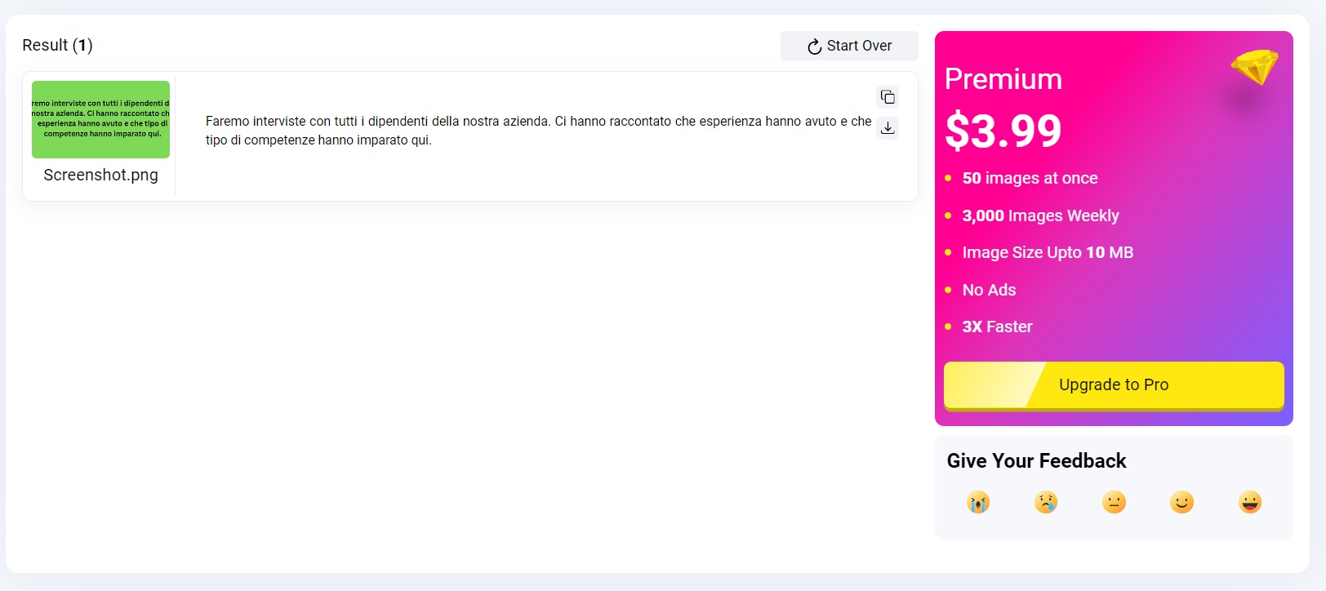Click the Premium heading

tap(1003, 79)
